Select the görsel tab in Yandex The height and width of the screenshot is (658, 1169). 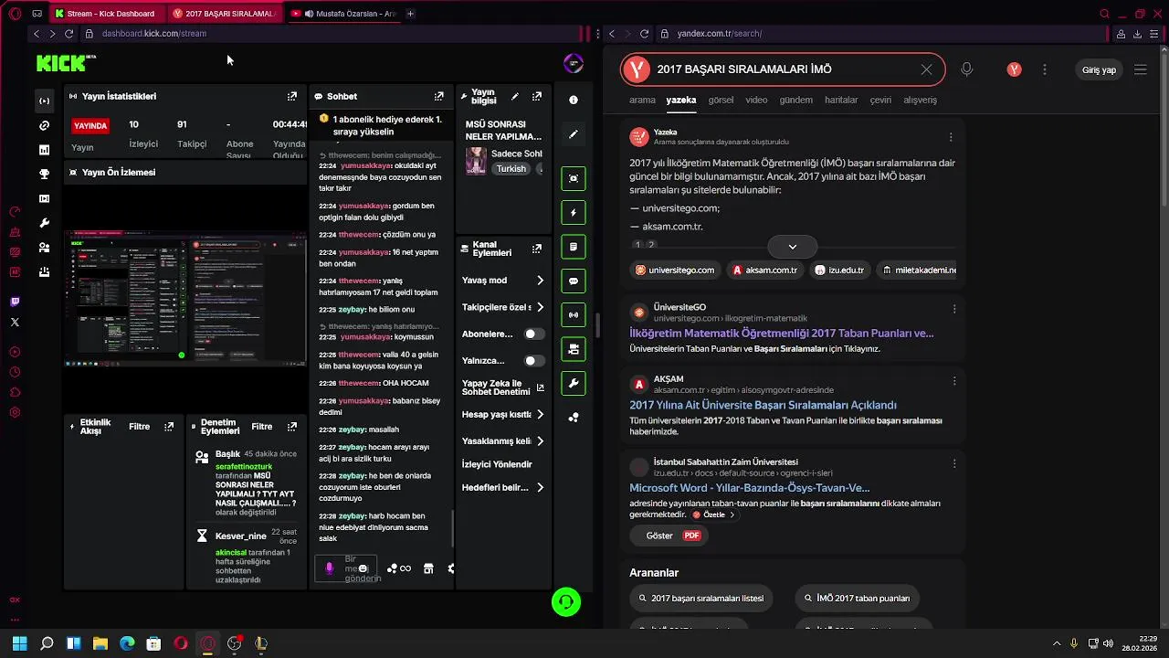[x=721, y=100]
